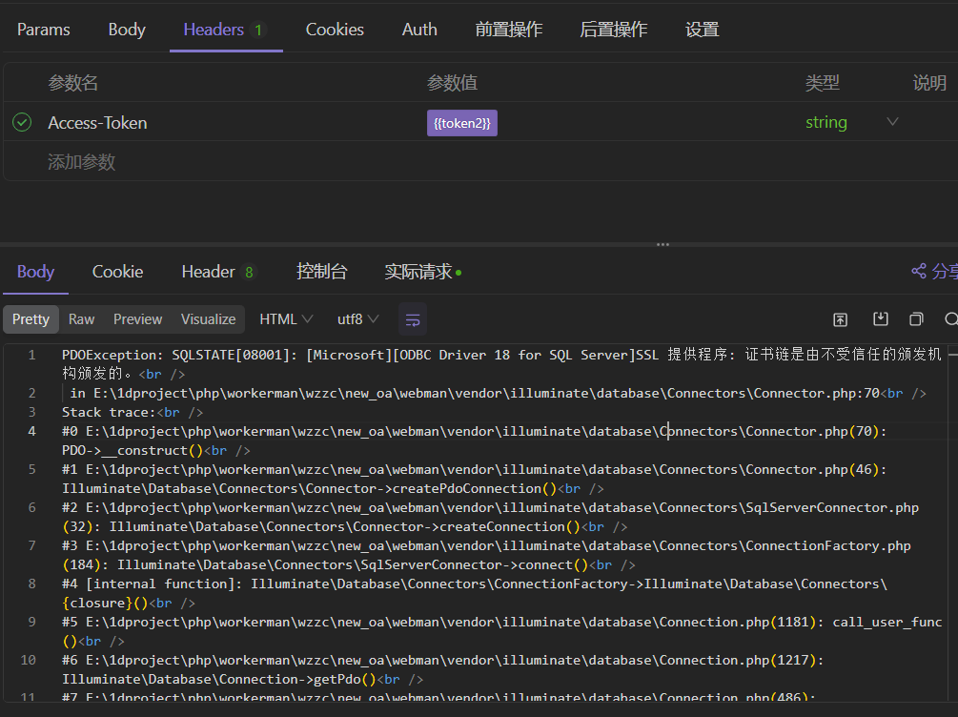
Task: Click the {{token2}} variable value
Action: tap(462, 123)
